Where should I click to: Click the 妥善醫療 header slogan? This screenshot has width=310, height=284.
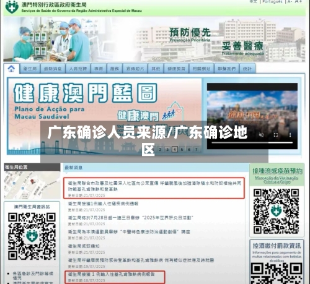tap(242, 46)
